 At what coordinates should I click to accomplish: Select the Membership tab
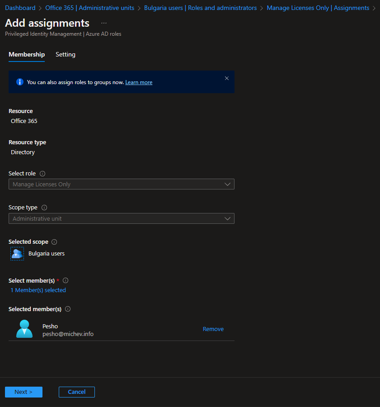(27, 55)
